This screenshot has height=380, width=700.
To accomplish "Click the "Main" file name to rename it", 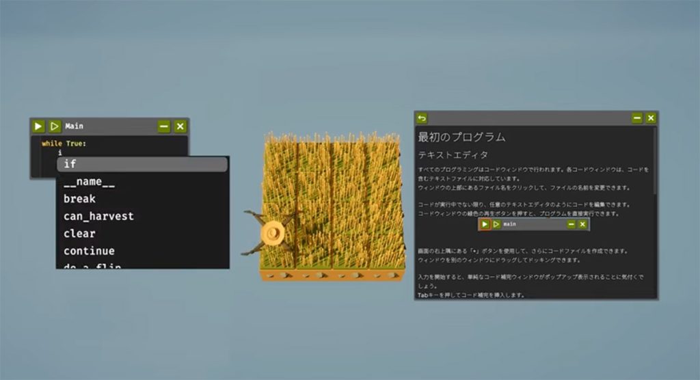I will (75, 126).
